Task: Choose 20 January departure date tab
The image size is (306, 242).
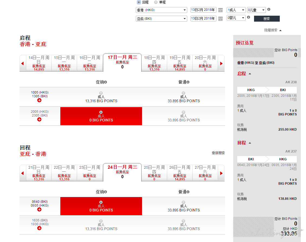Action: tap(205, 63)
